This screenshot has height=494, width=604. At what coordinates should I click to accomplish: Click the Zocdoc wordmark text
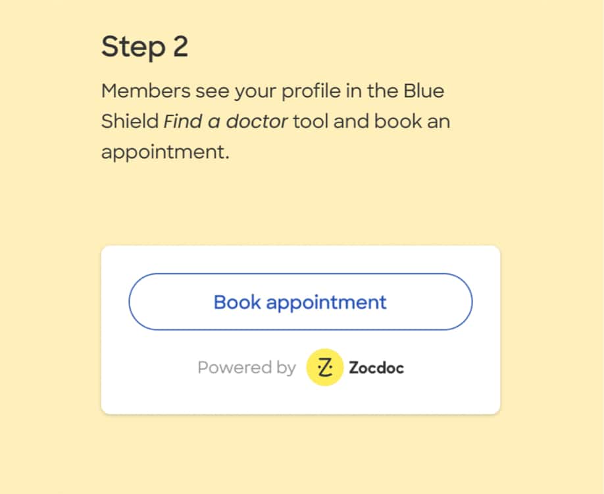(x=376, y=368)
